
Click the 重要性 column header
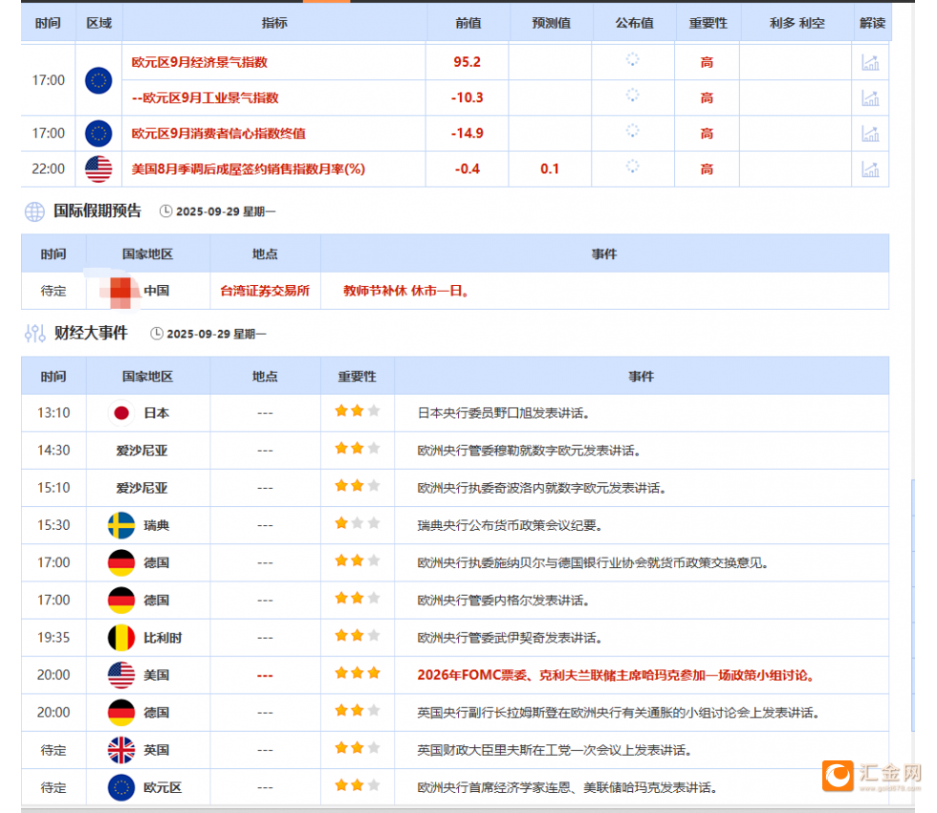click(707, 22)
